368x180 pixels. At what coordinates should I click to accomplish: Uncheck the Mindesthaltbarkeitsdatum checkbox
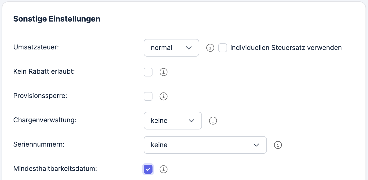(x=148, y=169)
